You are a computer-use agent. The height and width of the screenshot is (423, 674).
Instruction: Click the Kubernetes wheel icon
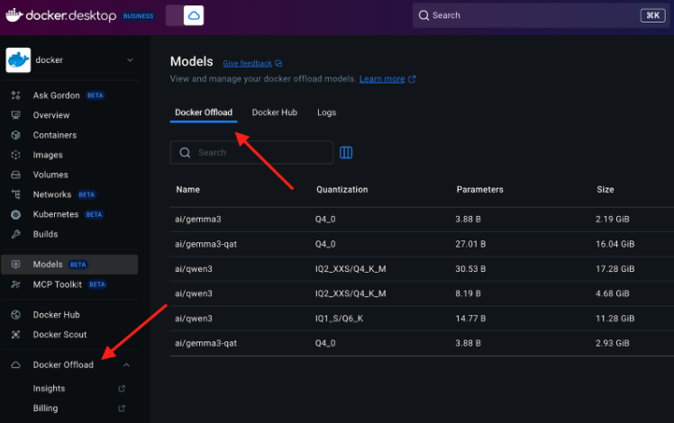tap(16, 214)
